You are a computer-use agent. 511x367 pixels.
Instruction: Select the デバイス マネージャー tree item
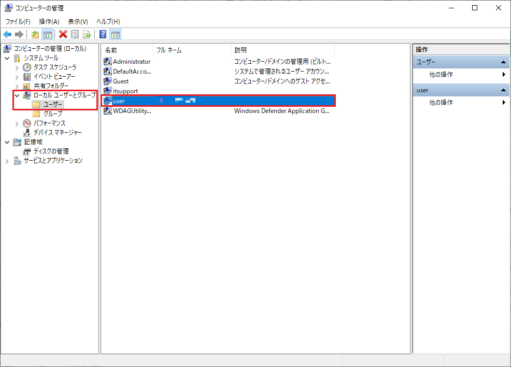(x=58, y=133)
